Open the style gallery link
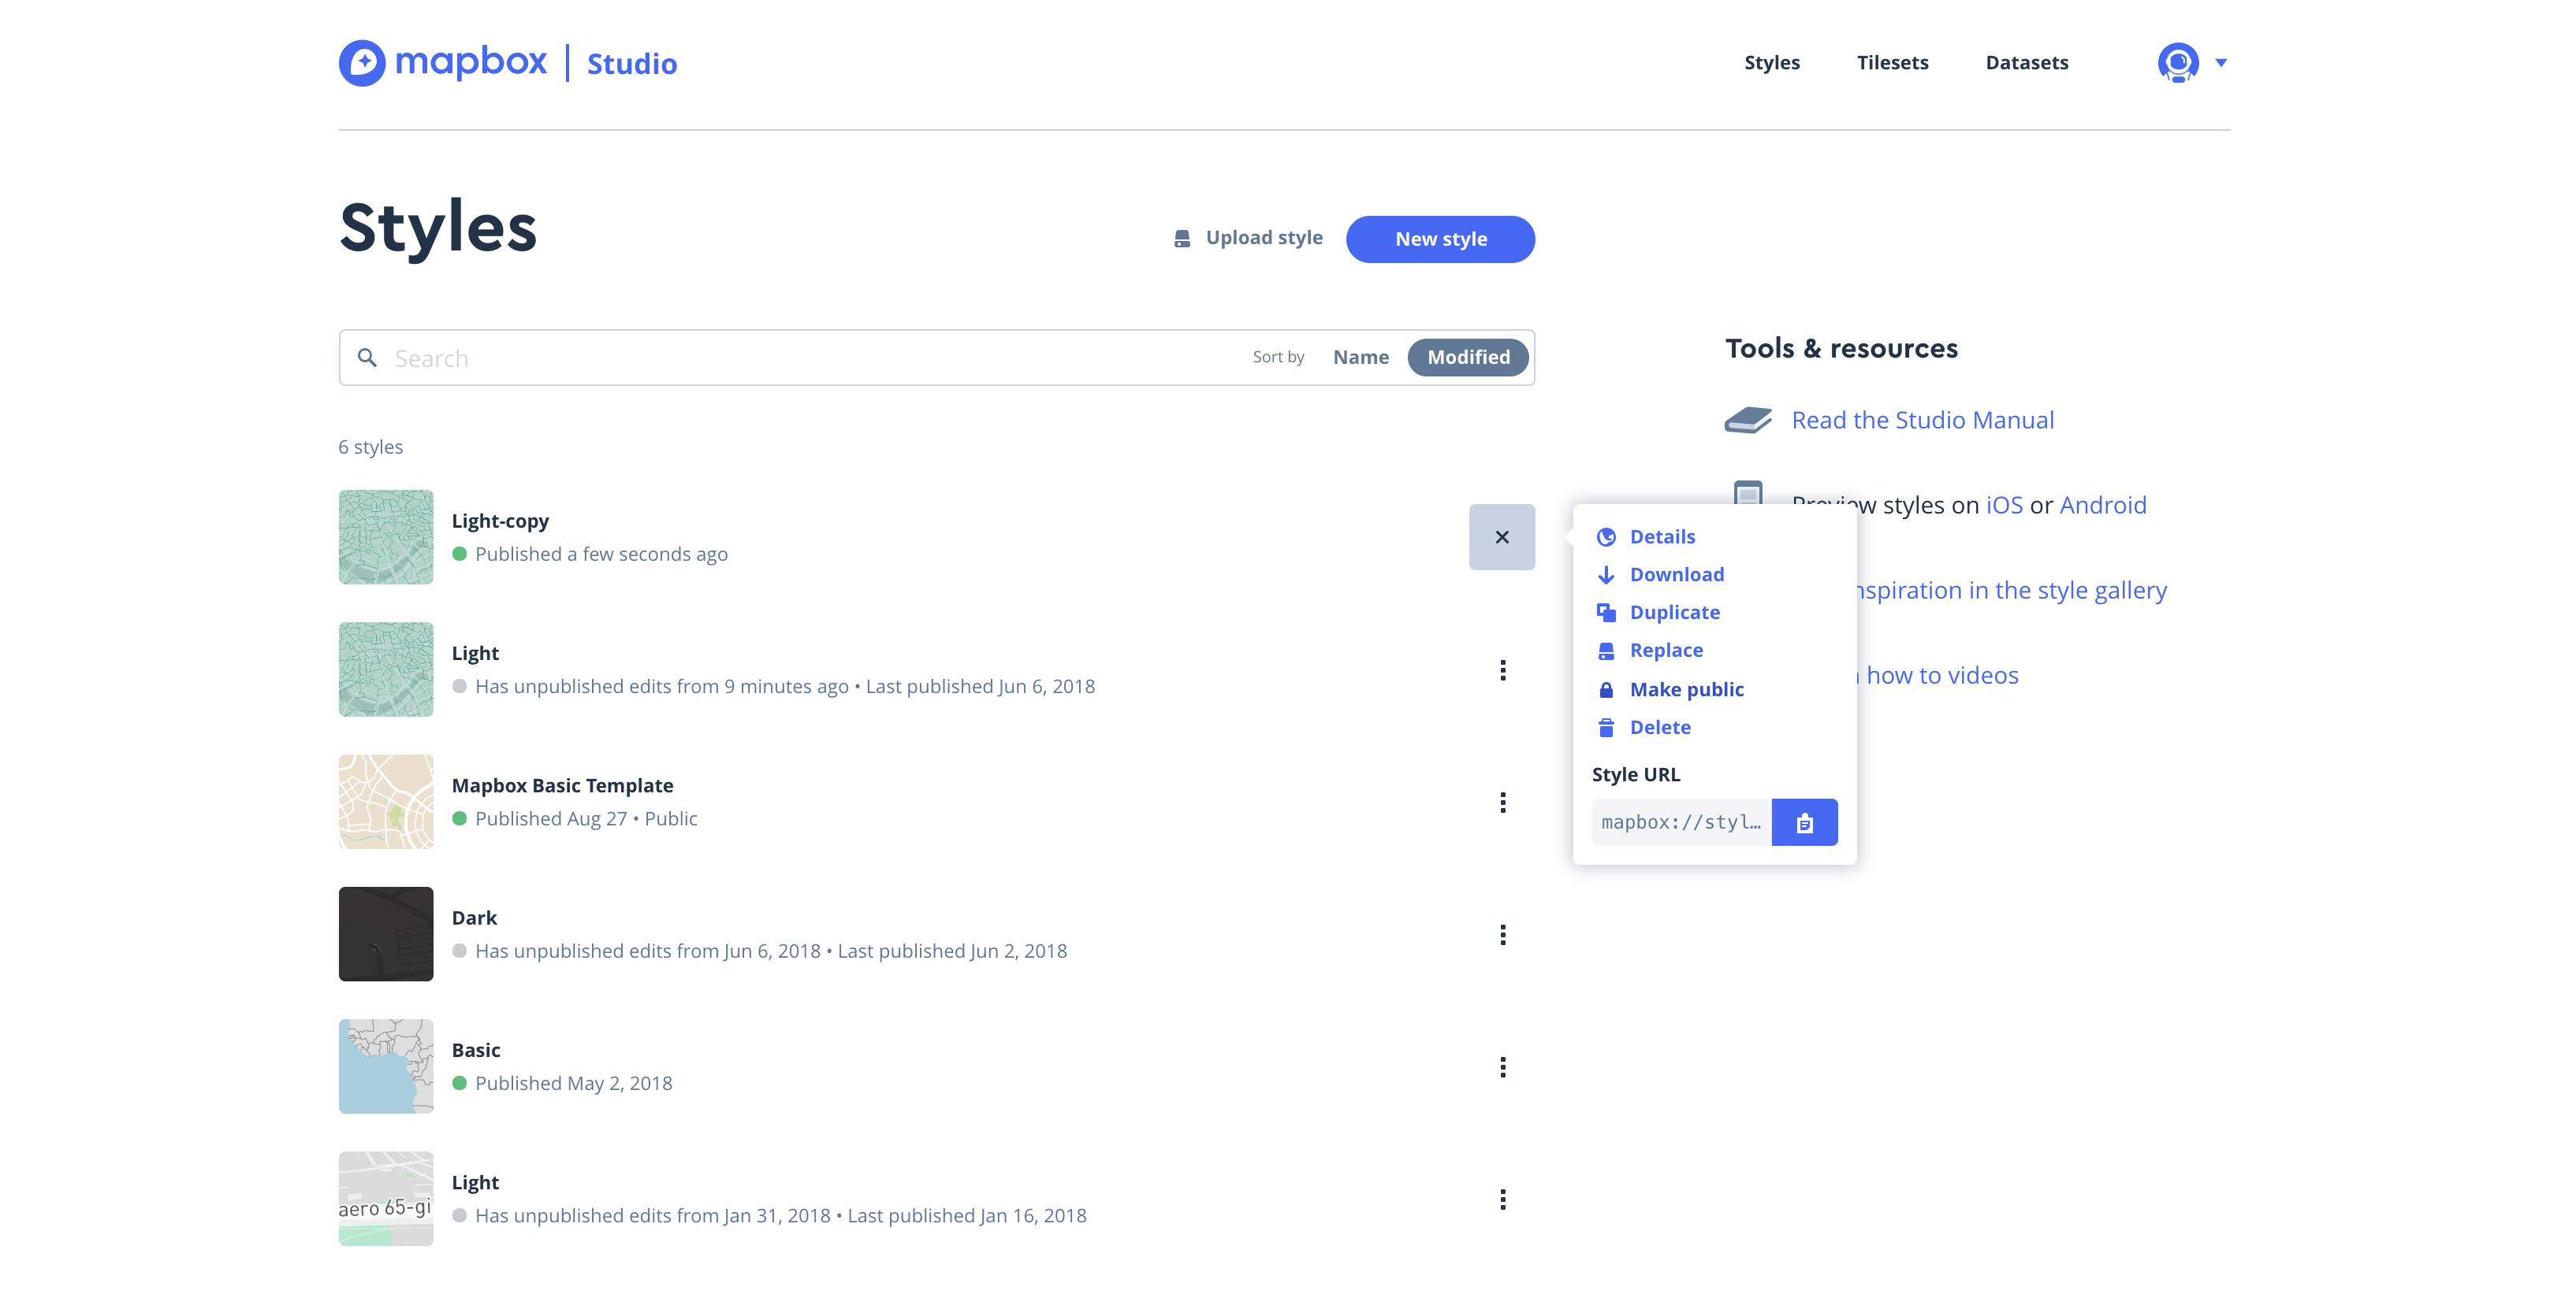The width and height of the screenshot is (2576, 1298). coord(2010,591)
